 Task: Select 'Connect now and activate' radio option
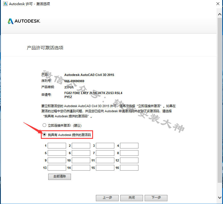tap(44, 125)
